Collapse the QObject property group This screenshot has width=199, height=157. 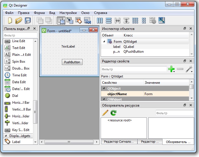click(x=104, y=88)
